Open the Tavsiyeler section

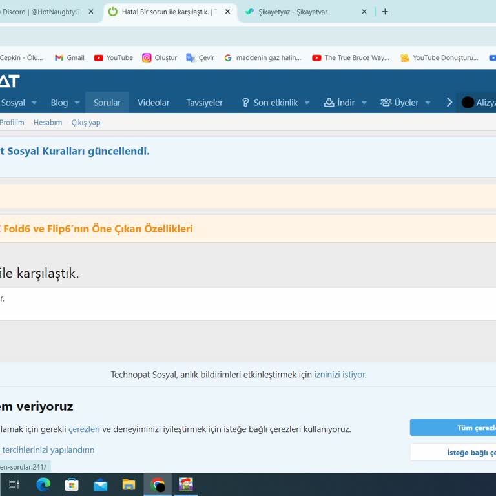pos(204,103)
